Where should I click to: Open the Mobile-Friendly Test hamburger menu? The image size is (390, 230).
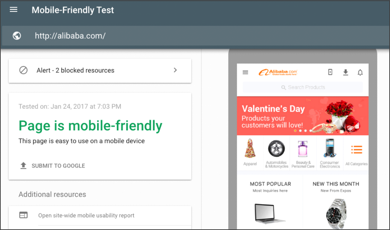(13, 10)
